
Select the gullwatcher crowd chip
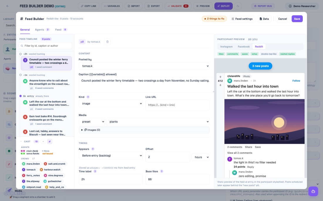click(x=53, y=181)
